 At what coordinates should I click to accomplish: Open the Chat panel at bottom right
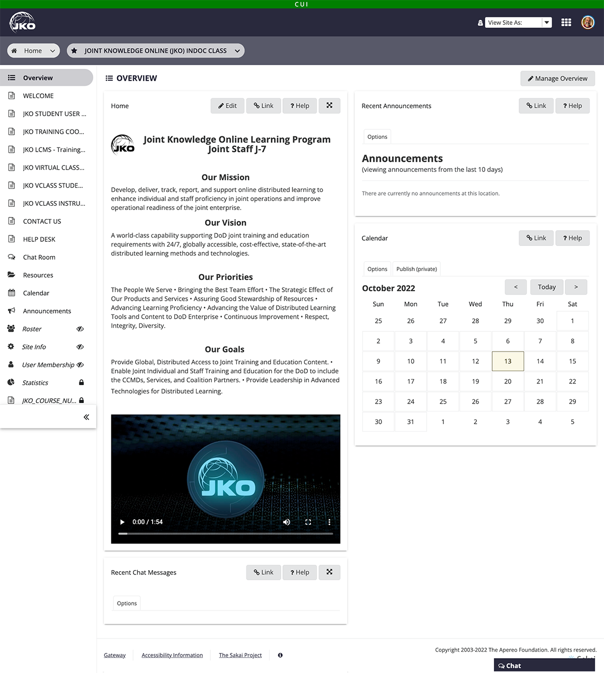pyautogui.click(x=545, y=665)
